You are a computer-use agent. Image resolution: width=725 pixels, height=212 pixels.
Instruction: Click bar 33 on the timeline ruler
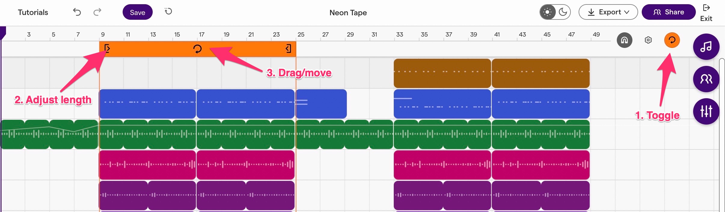tap(399, 34)
